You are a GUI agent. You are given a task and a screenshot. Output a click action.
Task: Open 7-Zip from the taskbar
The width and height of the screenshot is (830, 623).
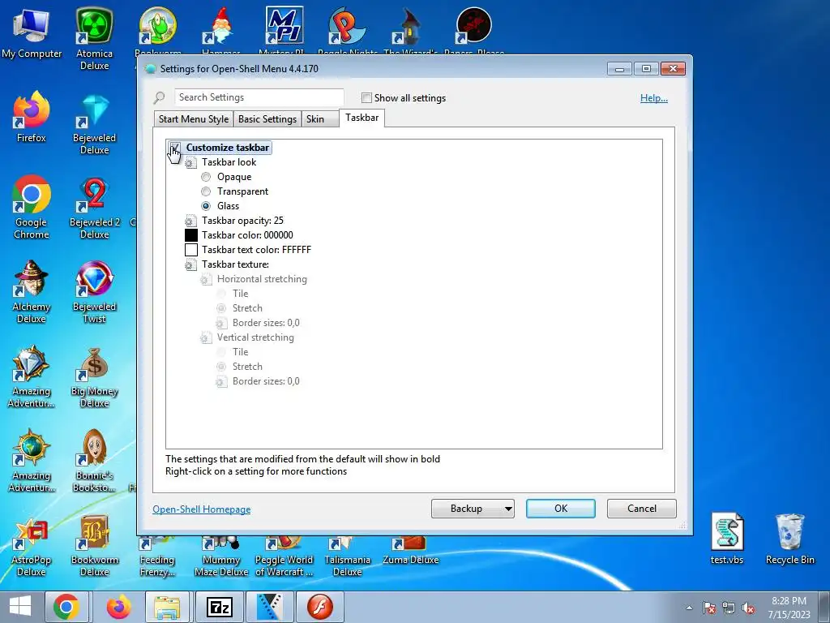pos(219,607)
